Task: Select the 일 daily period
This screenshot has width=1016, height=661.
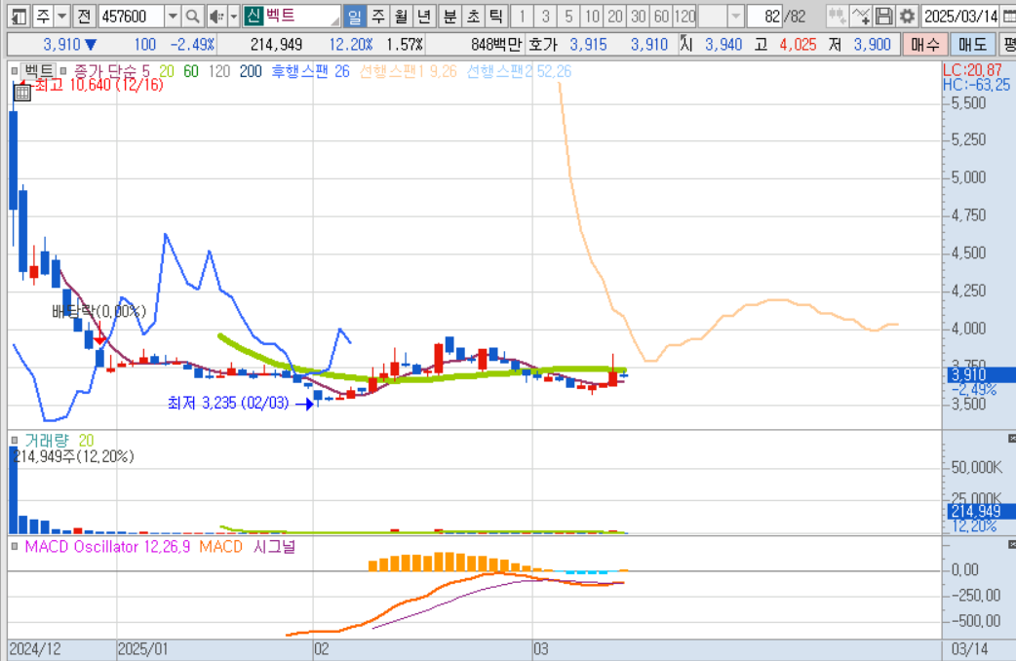Action: 355,16
